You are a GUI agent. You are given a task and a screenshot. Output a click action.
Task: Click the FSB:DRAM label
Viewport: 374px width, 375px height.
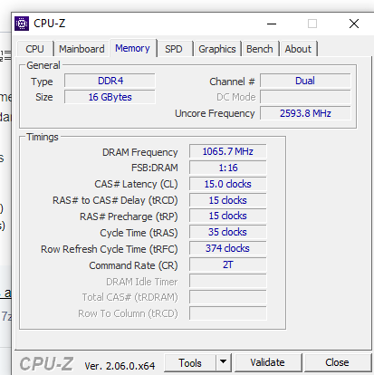[155, 168]
